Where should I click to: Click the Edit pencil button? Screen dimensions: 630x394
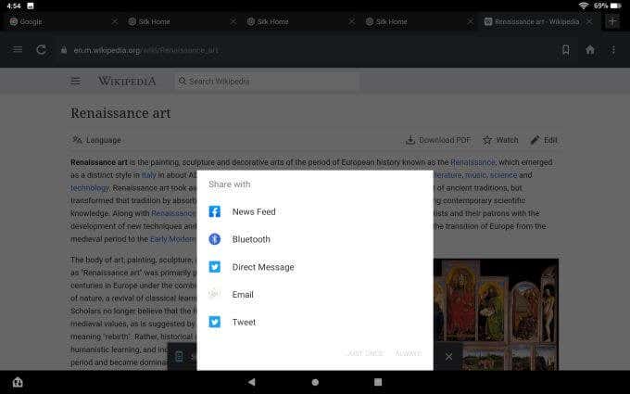point(544,140)
